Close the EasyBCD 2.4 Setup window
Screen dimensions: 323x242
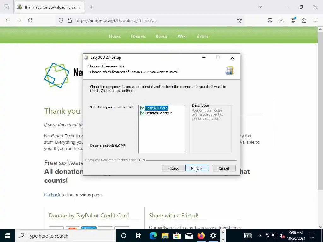click(232, 57)
